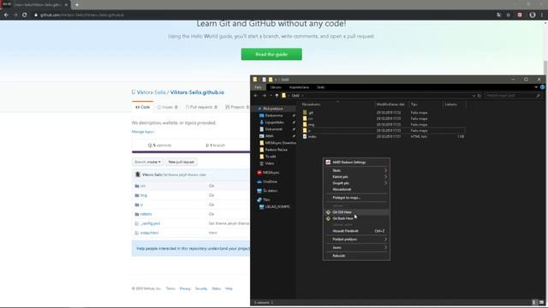This screenshot has width=548, height=308.
Task: Click the css folder icon in Explorer
Action: [305, 118]
